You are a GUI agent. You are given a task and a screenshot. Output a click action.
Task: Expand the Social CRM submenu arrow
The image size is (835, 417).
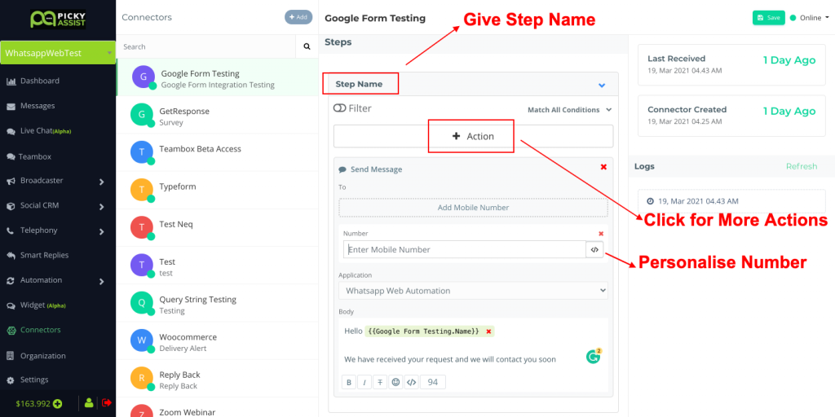tap(101, 206)
